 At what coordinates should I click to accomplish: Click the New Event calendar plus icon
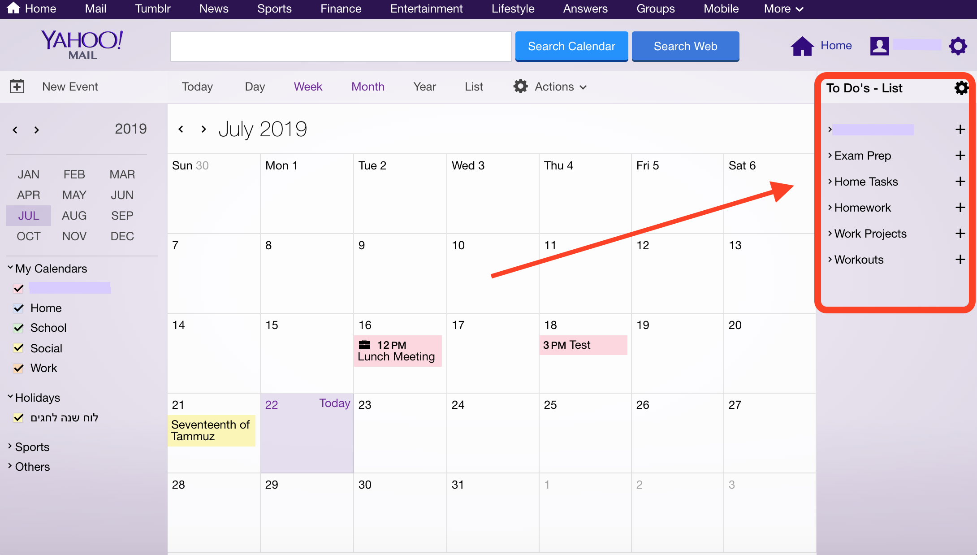(17, 86)
